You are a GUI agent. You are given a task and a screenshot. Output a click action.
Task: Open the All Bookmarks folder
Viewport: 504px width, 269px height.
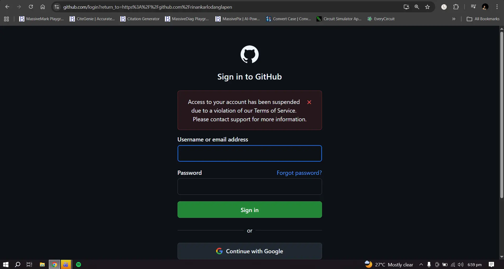[x=483, y=19]
